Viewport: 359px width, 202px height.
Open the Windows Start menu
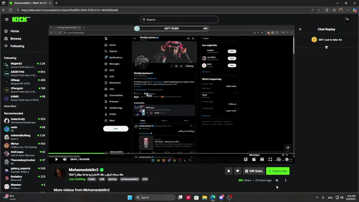point(130,198)
